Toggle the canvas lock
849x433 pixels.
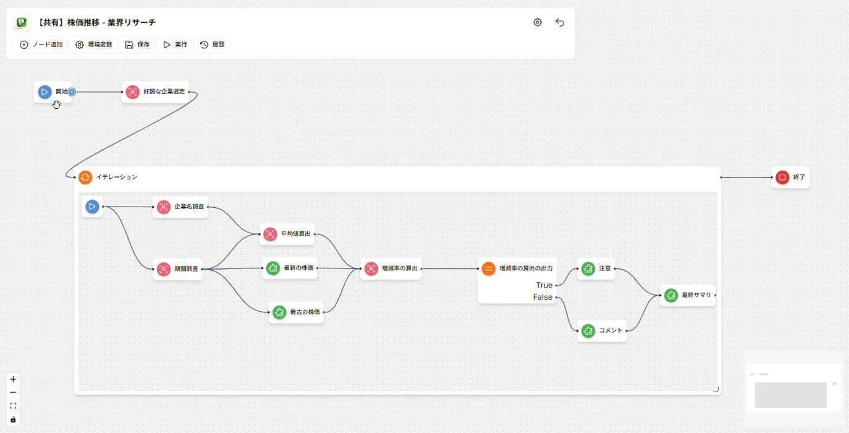coord(13,419)
